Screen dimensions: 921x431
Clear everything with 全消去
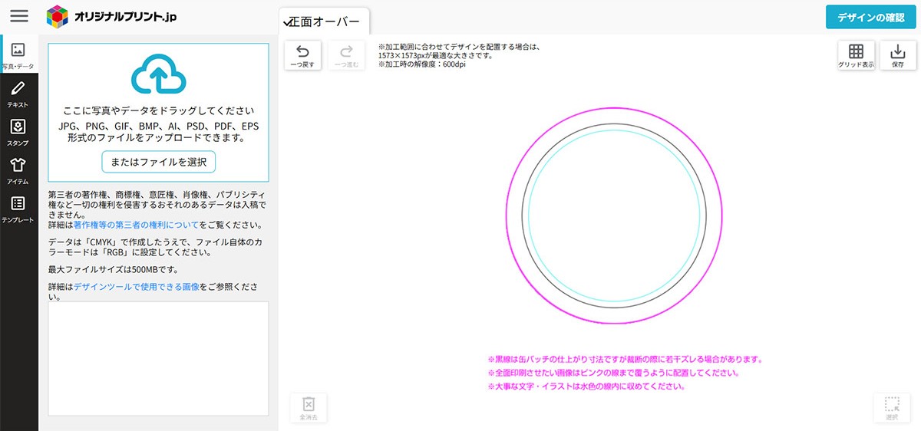pyautogui.click(x=309, y=408)
